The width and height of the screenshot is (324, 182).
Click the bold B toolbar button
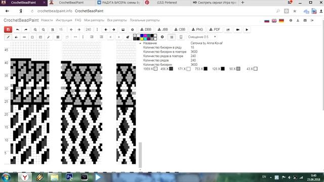(53, 29)
